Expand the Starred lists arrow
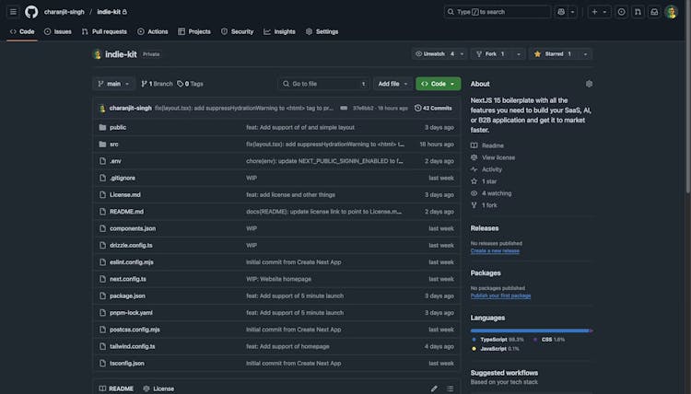 [x=585, y=54]
